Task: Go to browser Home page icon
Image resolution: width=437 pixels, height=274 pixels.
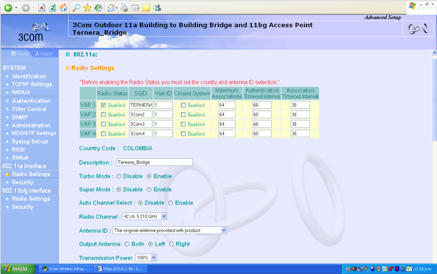Action: 63,7
